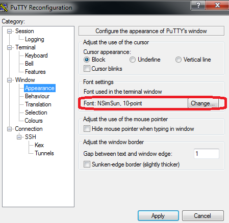Collapse the Connection tree node
This screenshot has width=229, height=223.
(x=9, y=129)
